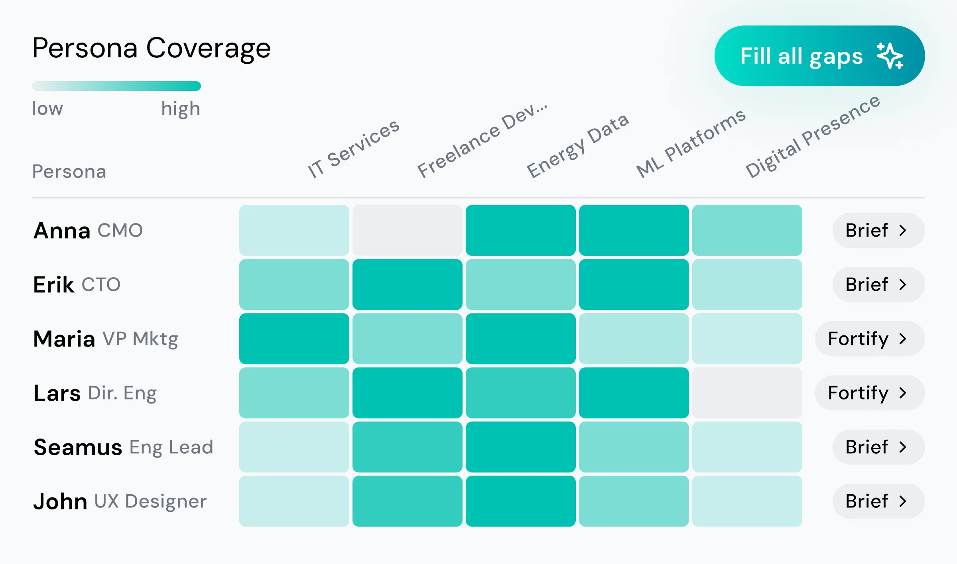The width and height of the screenshot is (957, 564).
Task: Select the Energy Data column header
Action: [x=577, y=145]
